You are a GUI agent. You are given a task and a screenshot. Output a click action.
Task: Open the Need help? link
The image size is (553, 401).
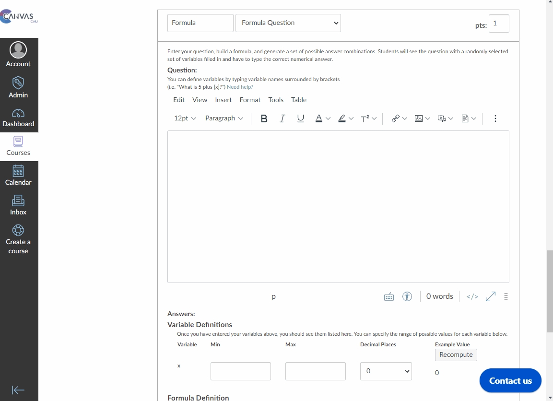pos(240,87)
